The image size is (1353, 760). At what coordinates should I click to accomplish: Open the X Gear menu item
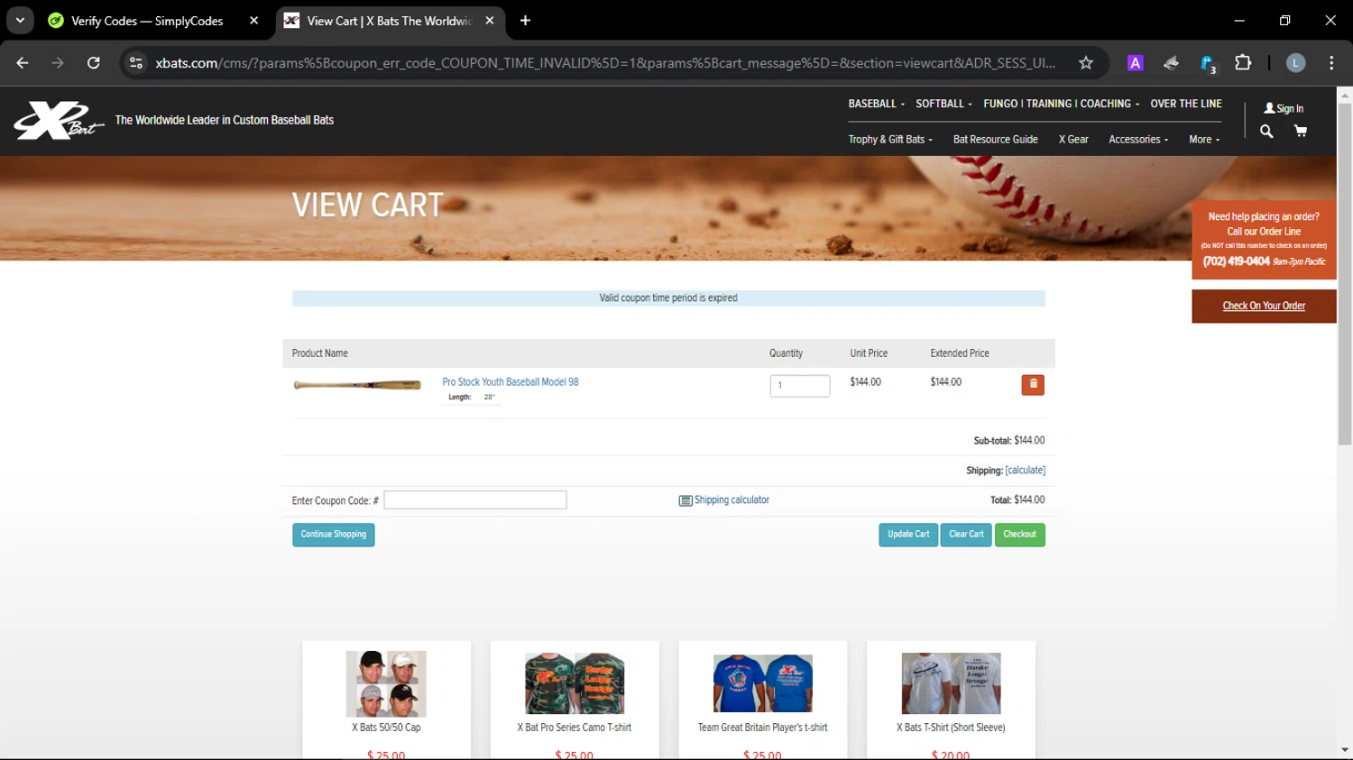(x=1073, y=140)
